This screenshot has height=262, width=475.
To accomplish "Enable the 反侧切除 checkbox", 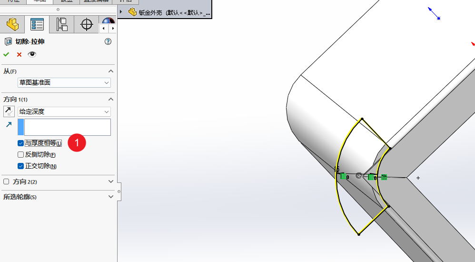I will click(20, 154).
